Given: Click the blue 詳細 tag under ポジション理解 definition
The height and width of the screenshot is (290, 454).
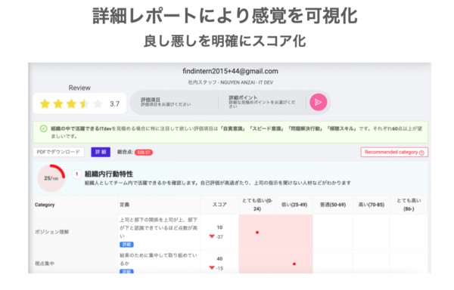Looking at the screenshot, I should (x=126, y=245).
